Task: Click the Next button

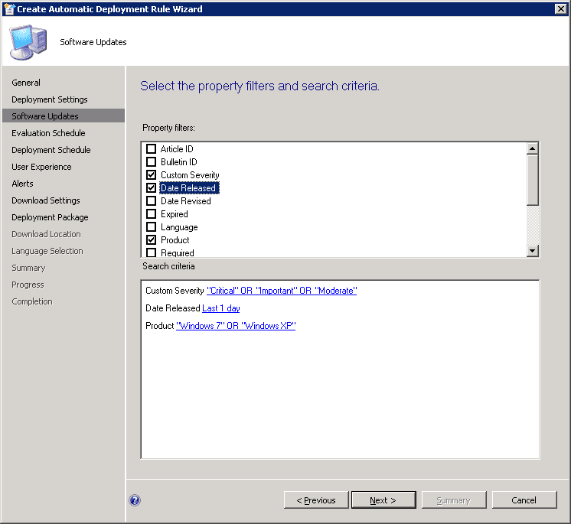Action: point(383,500)
